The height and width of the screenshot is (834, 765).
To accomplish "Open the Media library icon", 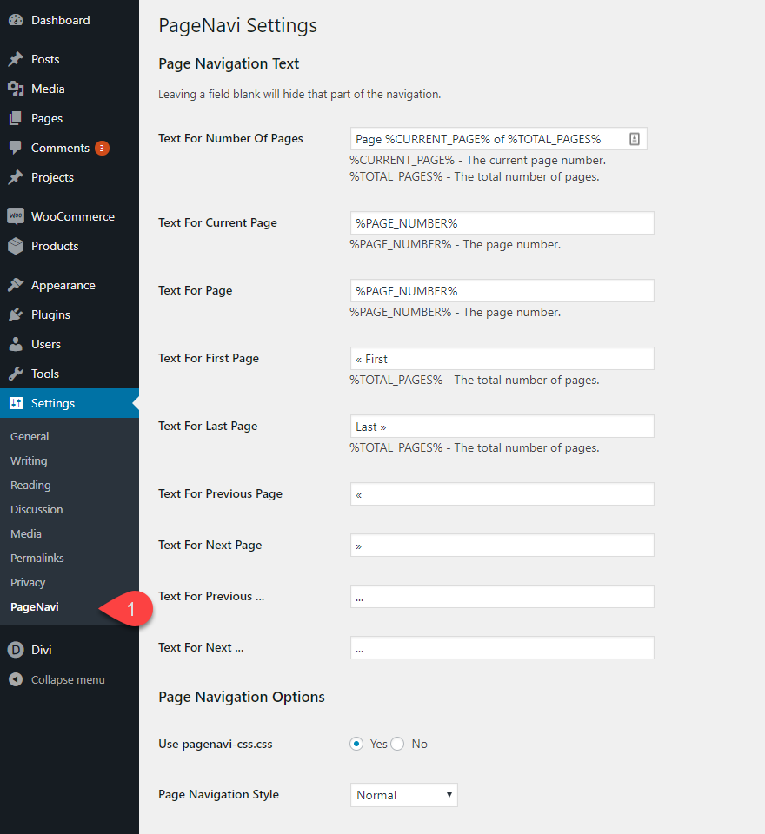I will [16, 89].
